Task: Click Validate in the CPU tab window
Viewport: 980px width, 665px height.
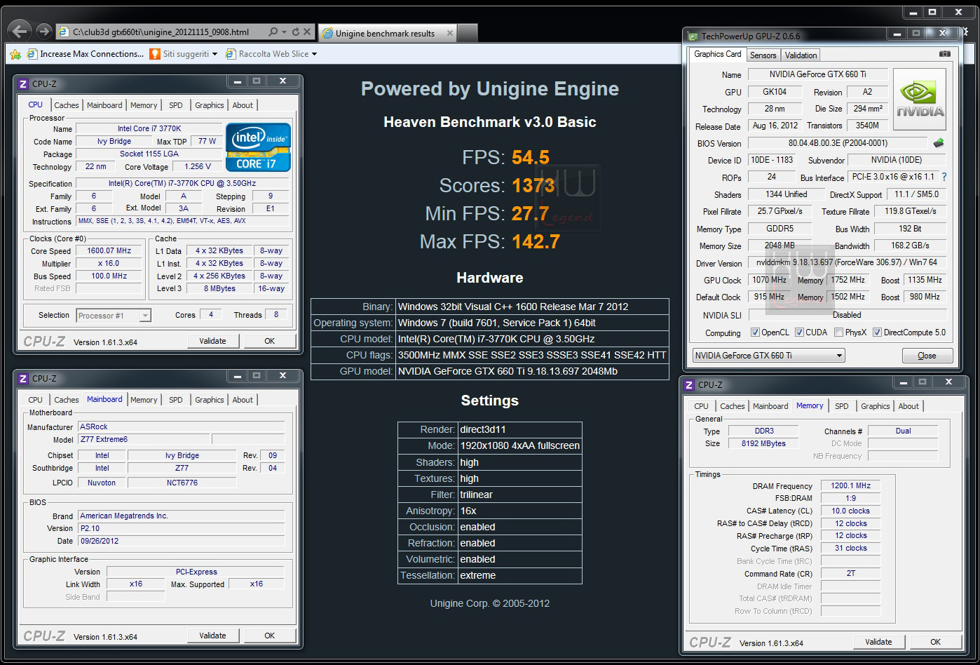Action: pos(212,341)
